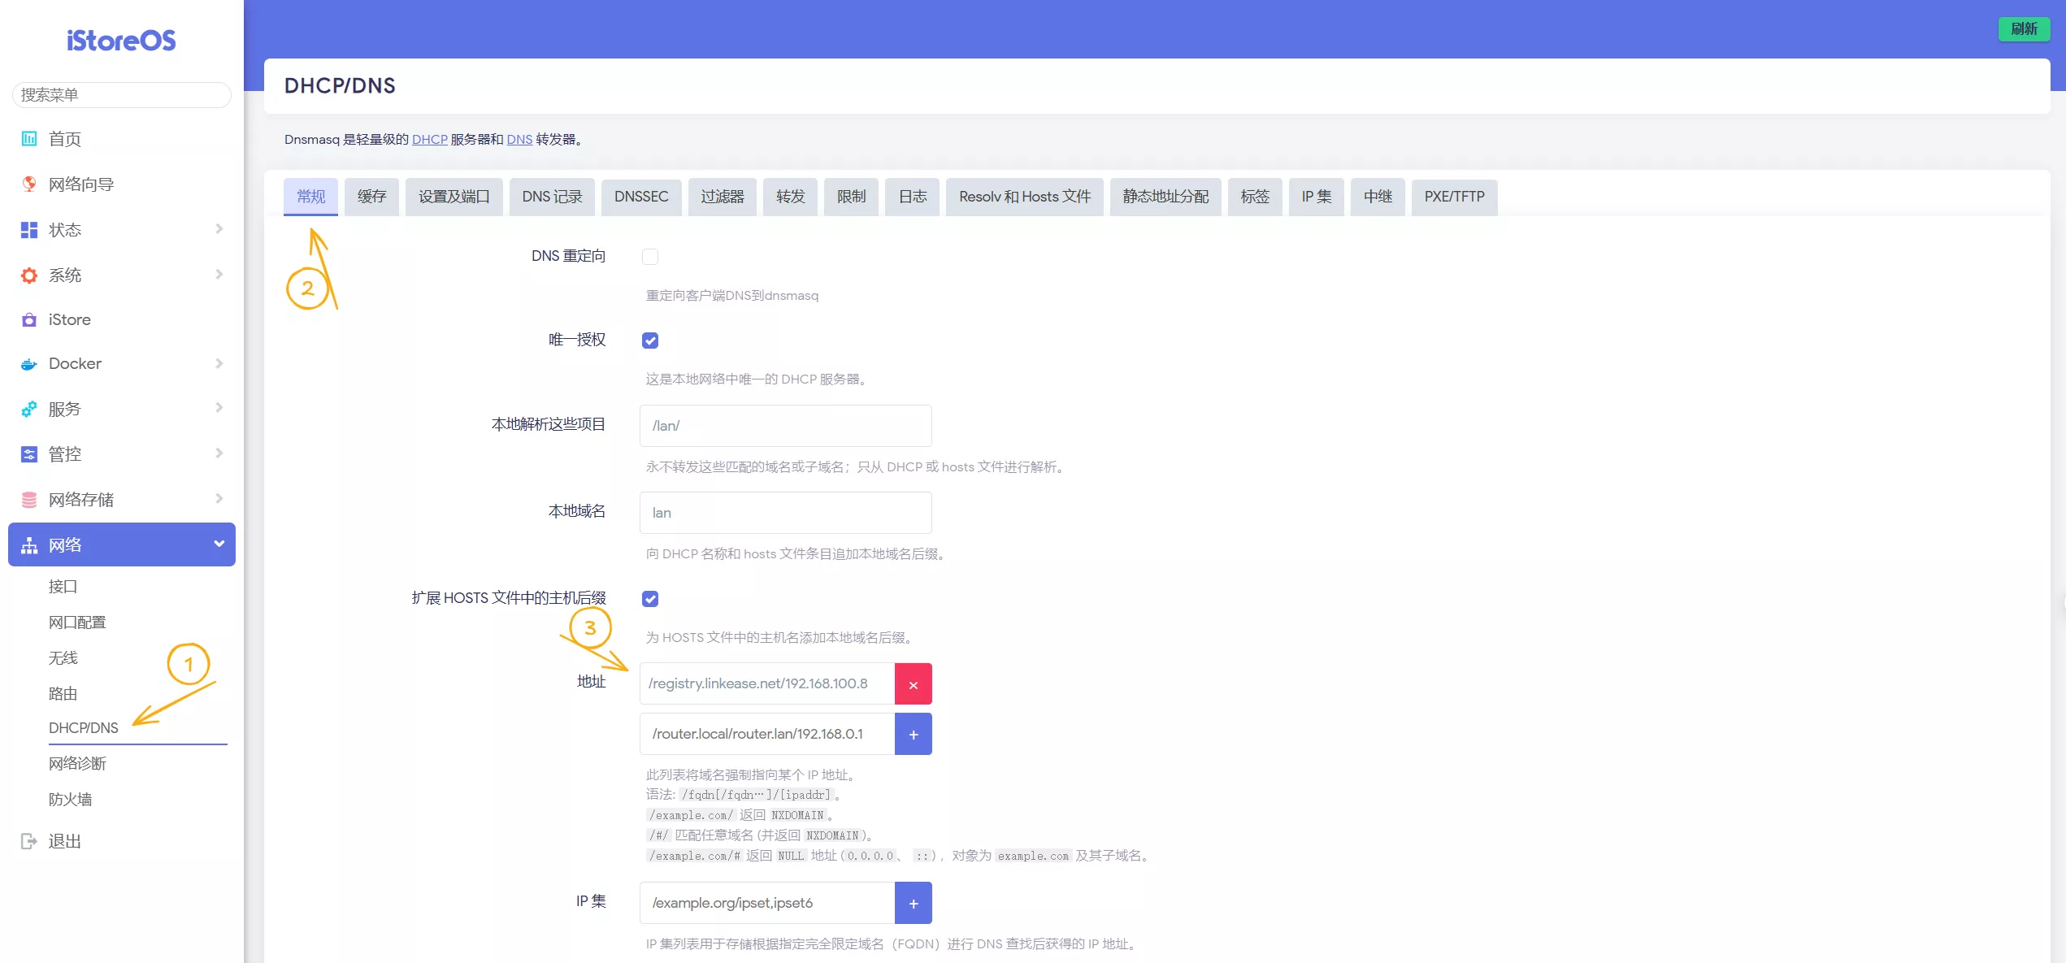Switch to the DNSSEC tab
The height and width of the screenshot is (963, 2066).
641,197
